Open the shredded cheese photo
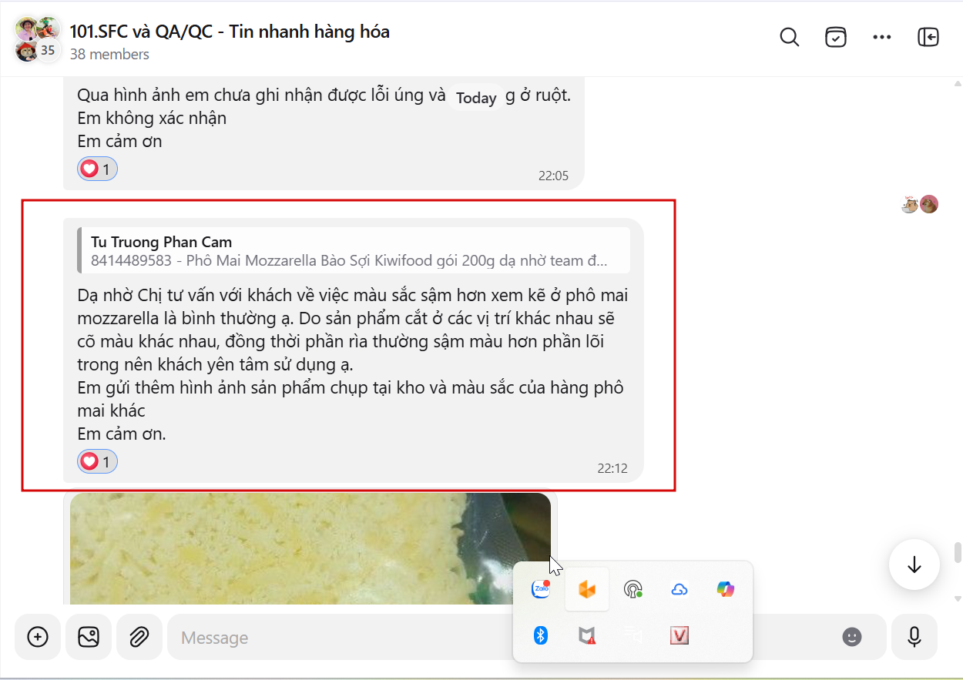This screenshot has width=963, height=680. [310, 548]
